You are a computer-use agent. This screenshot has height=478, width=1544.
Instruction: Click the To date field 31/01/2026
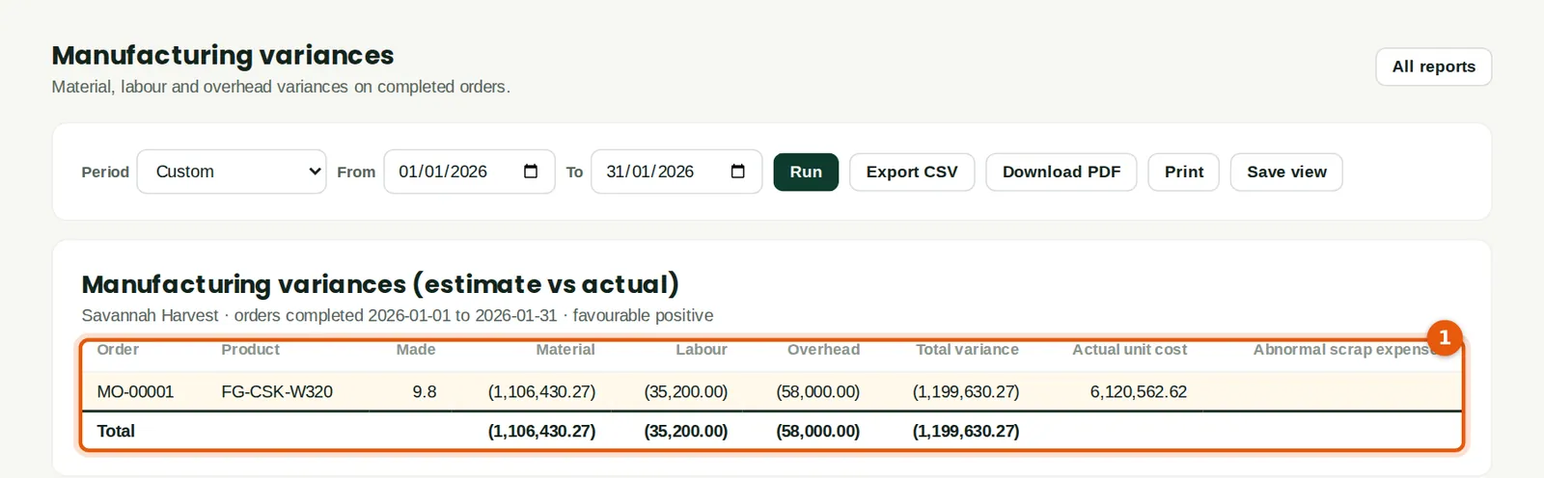(x=676, y=172)
